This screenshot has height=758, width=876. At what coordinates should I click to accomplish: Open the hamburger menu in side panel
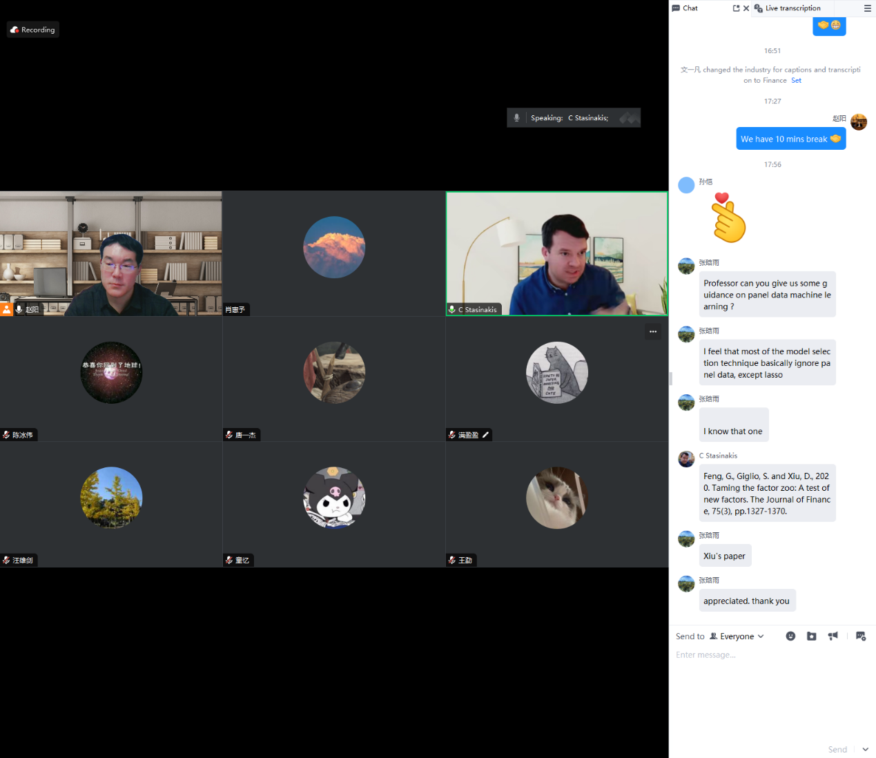pos(867,8)
